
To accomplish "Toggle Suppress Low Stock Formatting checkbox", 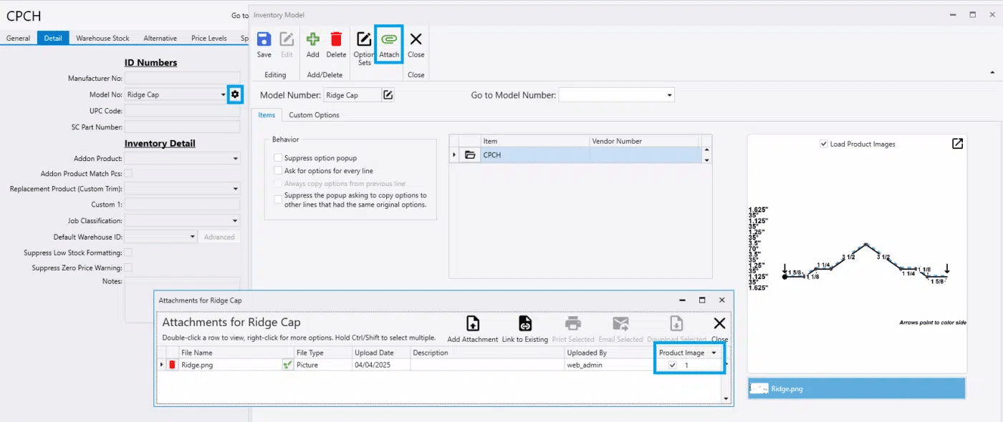I will [128, 252].
